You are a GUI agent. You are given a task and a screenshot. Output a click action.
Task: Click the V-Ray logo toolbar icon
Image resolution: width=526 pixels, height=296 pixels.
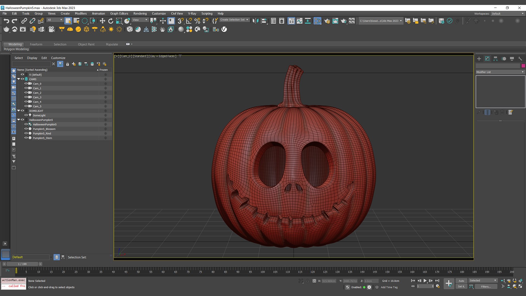tap(224, 29)
